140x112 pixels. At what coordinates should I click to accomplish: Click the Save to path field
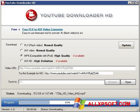tap(61, 82)
